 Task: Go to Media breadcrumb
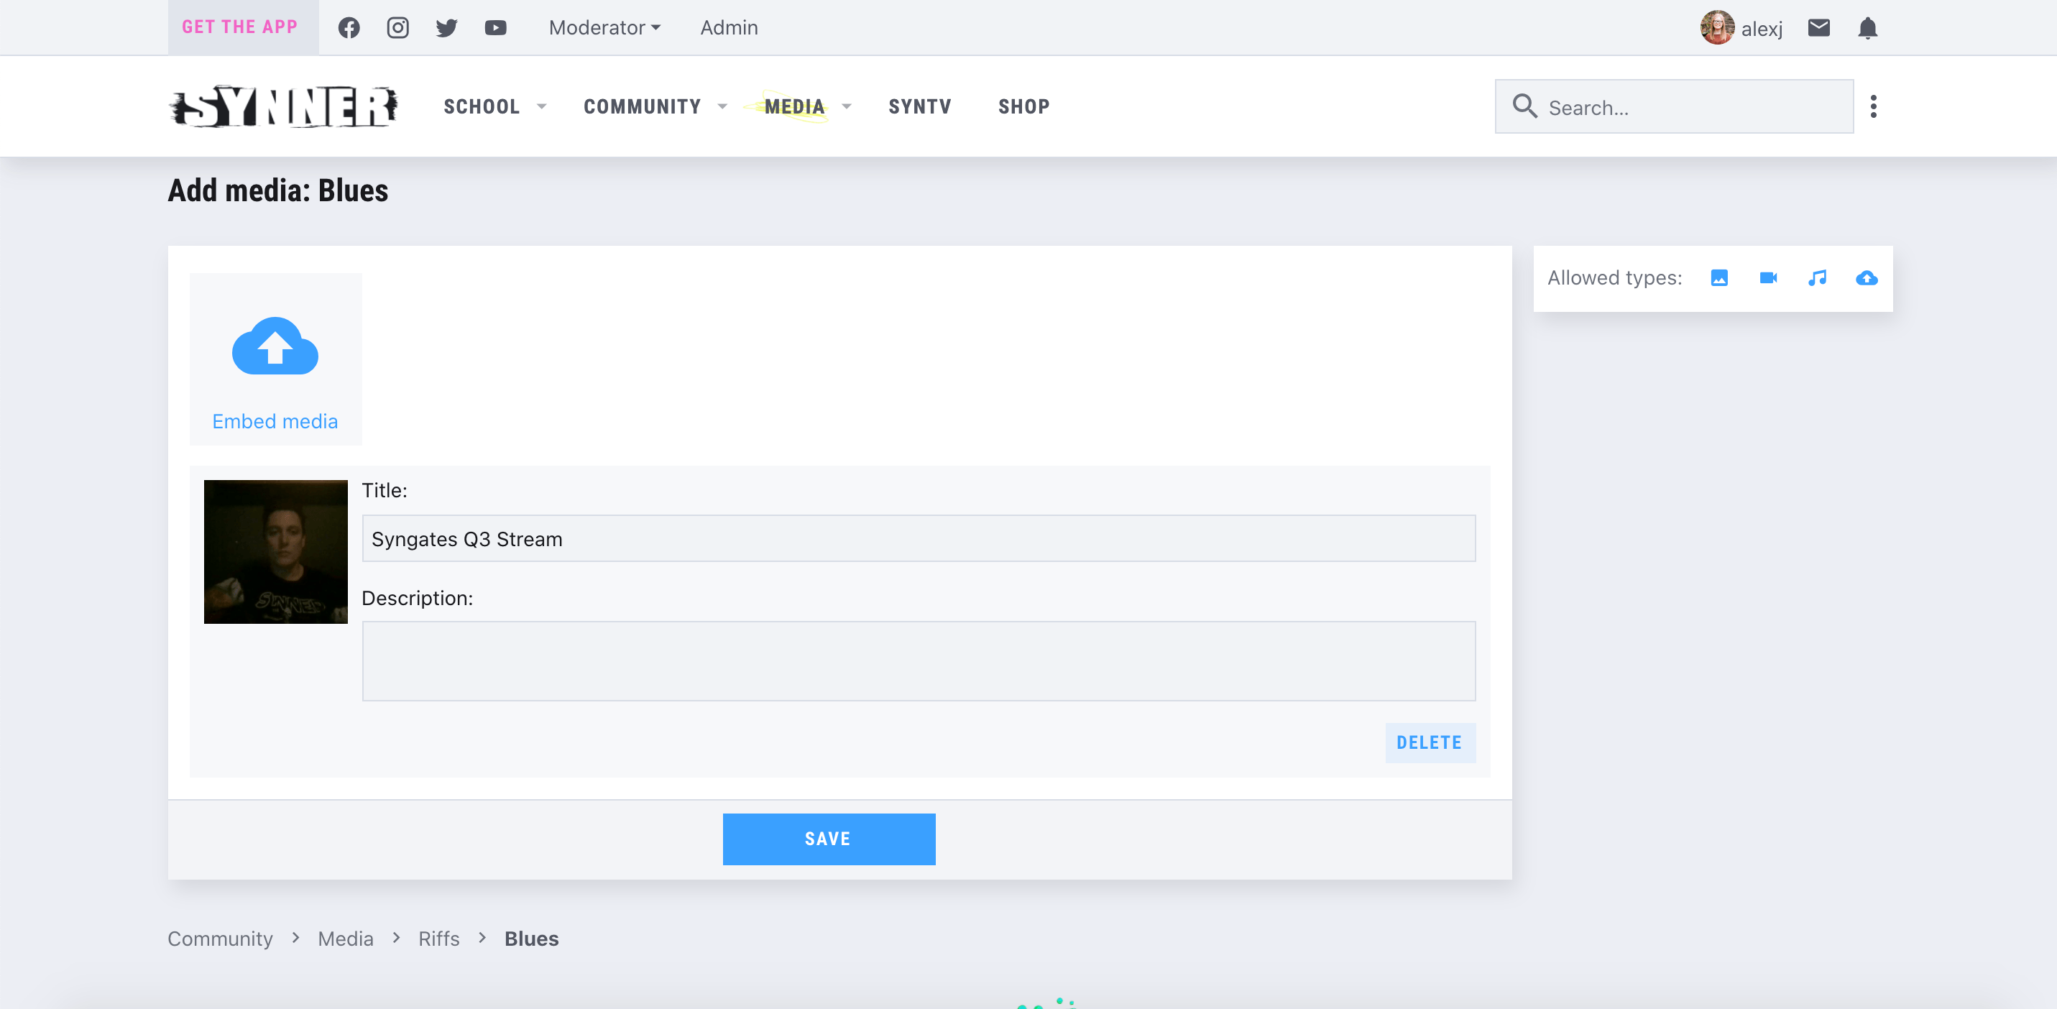click(x=346, y=939)
